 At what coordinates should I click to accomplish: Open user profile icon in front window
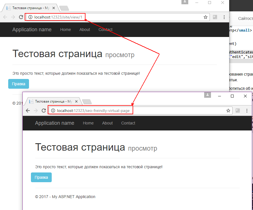pyautogui.click(x=208, y=95)
